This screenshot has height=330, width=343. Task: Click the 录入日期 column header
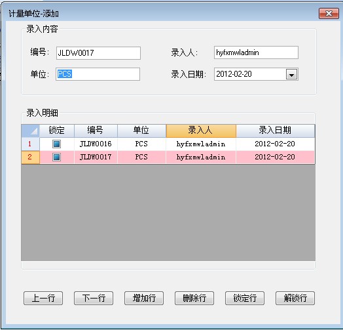[x=276, y=131]
